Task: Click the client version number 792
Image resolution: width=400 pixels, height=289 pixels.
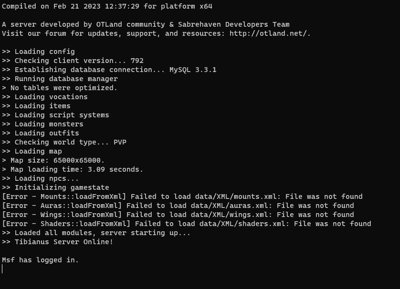Action: 137,61
